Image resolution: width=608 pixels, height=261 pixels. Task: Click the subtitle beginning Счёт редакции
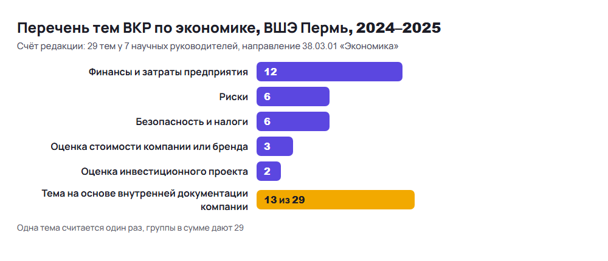(208, 47)
